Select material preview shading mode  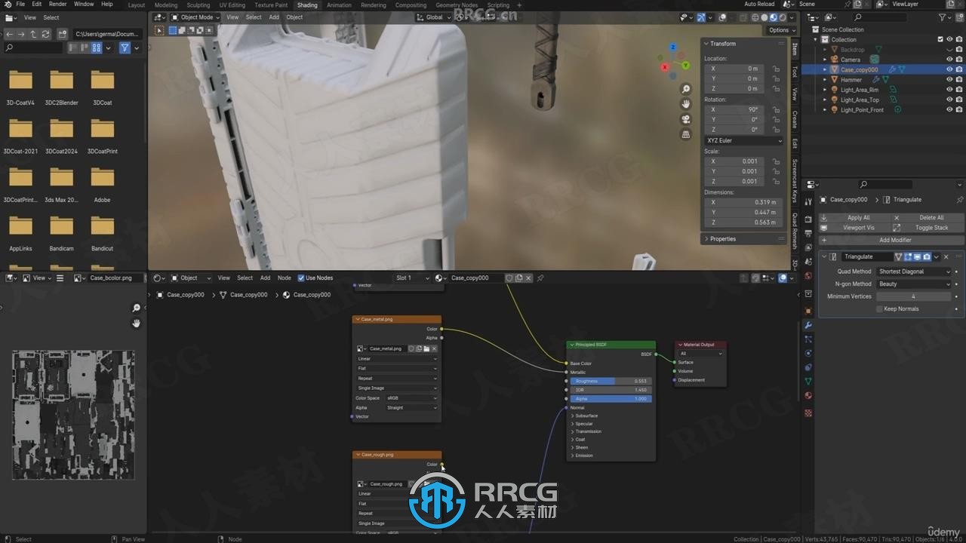[773, 17]
